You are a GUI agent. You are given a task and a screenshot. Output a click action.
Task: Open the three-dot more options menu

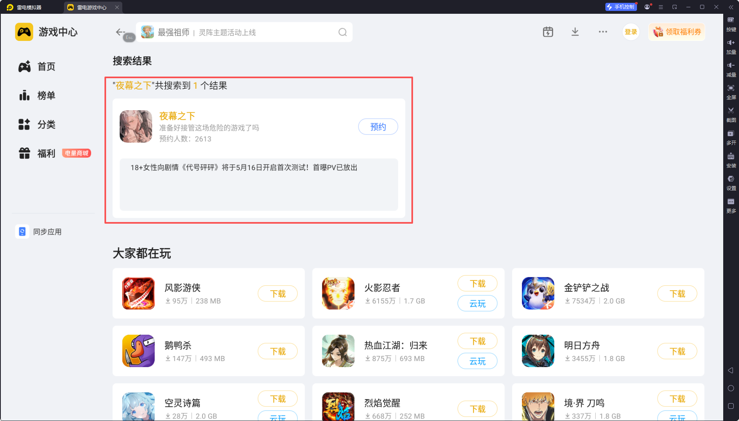[603, 32]
